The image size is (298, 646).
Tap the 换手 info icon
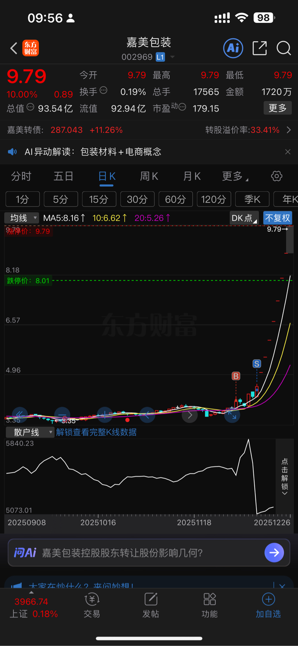(104, 90)
